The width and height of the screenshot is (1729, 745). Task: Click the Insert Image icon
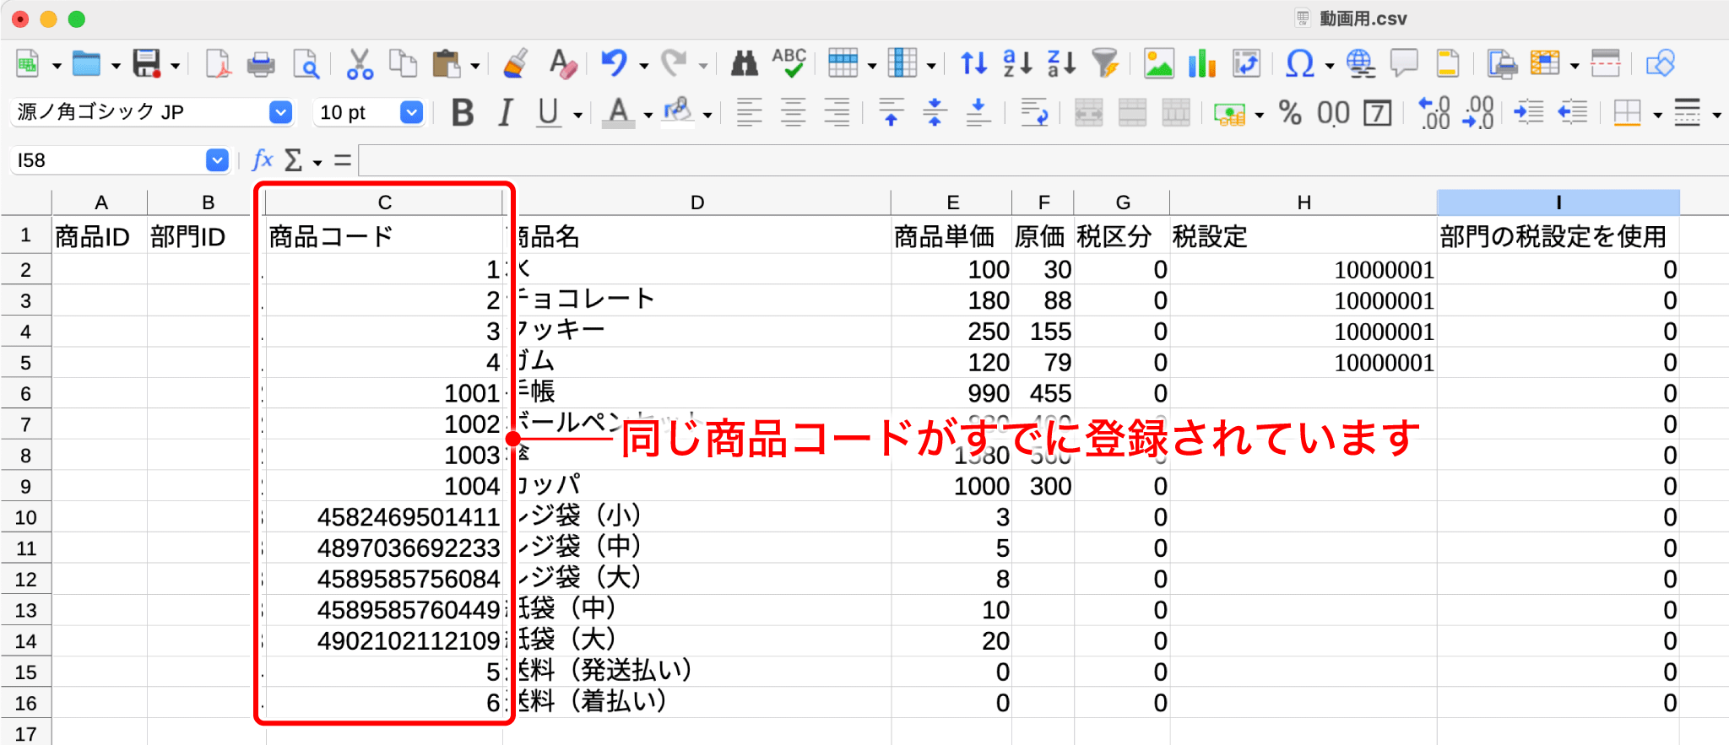pos(1158,63)
